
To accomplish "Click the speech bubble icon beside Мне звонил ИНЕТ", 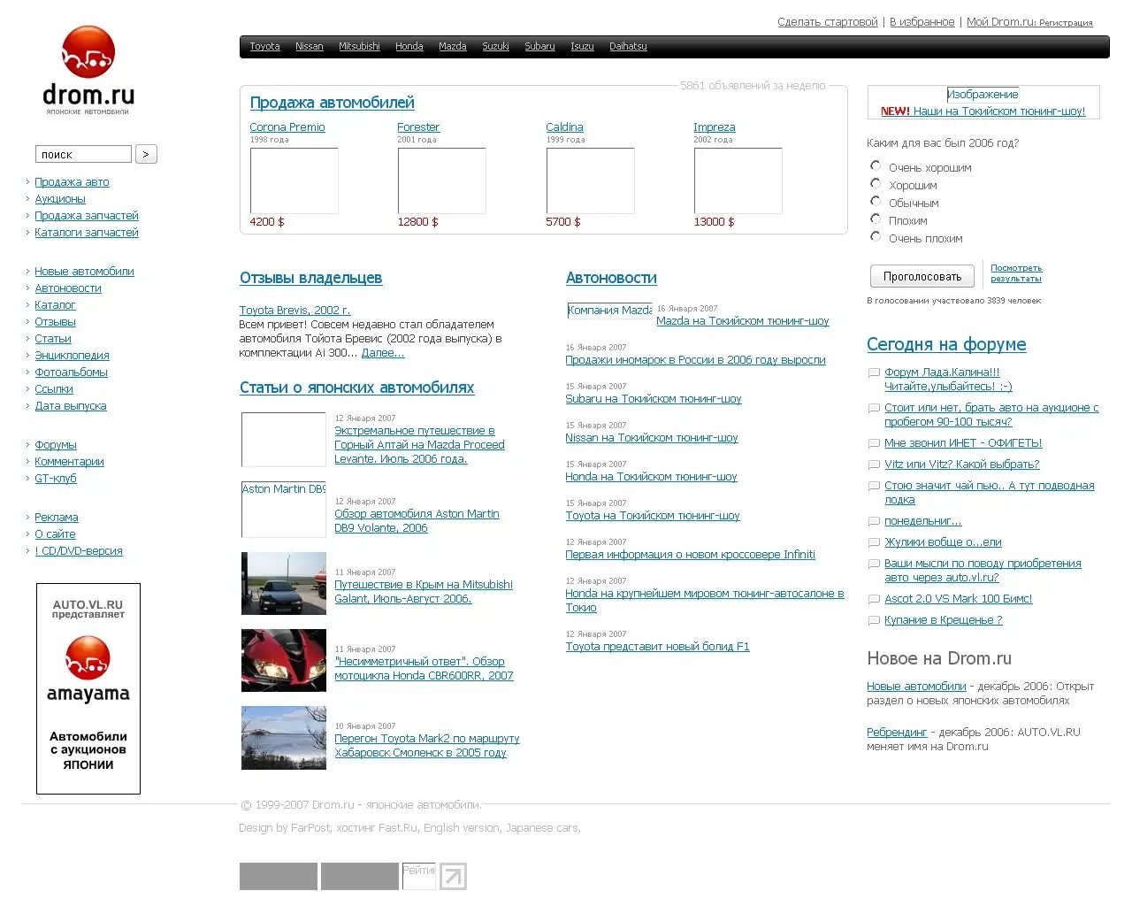I will pyautogui.click(x=874, y=443).
